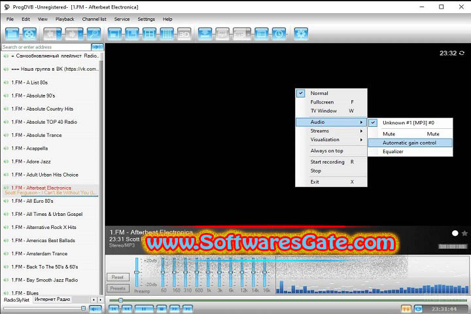
Task: Open dropdown on the gray REC toolbar button
Action: click(249, 34)
